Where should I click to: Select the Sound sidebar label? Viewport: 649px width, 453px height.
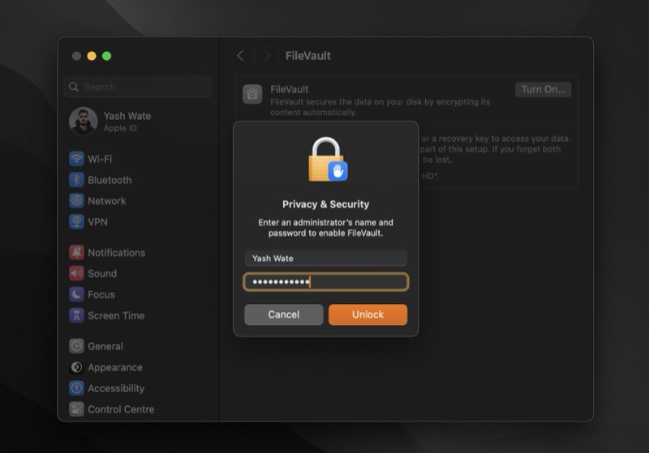(x=102, y=274)
